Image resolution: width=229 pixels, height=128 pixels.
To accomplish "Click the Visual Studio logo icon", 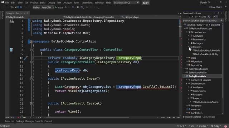I will pos(3,2).
